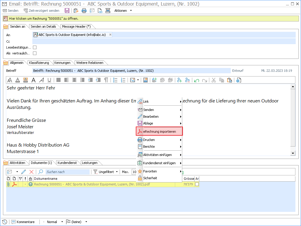The height and width of the screenshot is (226, 301).
Task: Click the printer icon in top toolbar
Action: point(84,11)
